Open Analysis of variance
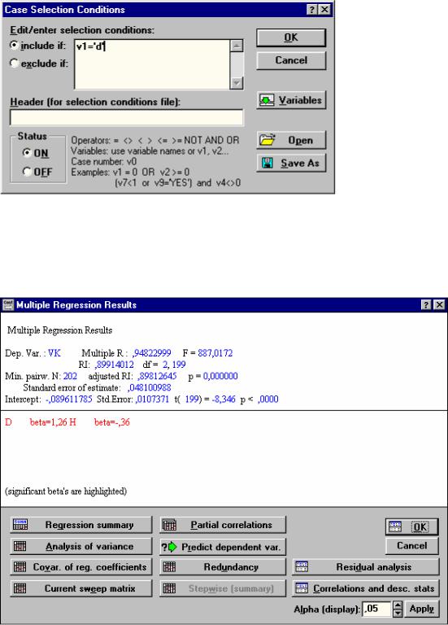The height and width of the screenshot is (625, 448). (x=81, y=546)
